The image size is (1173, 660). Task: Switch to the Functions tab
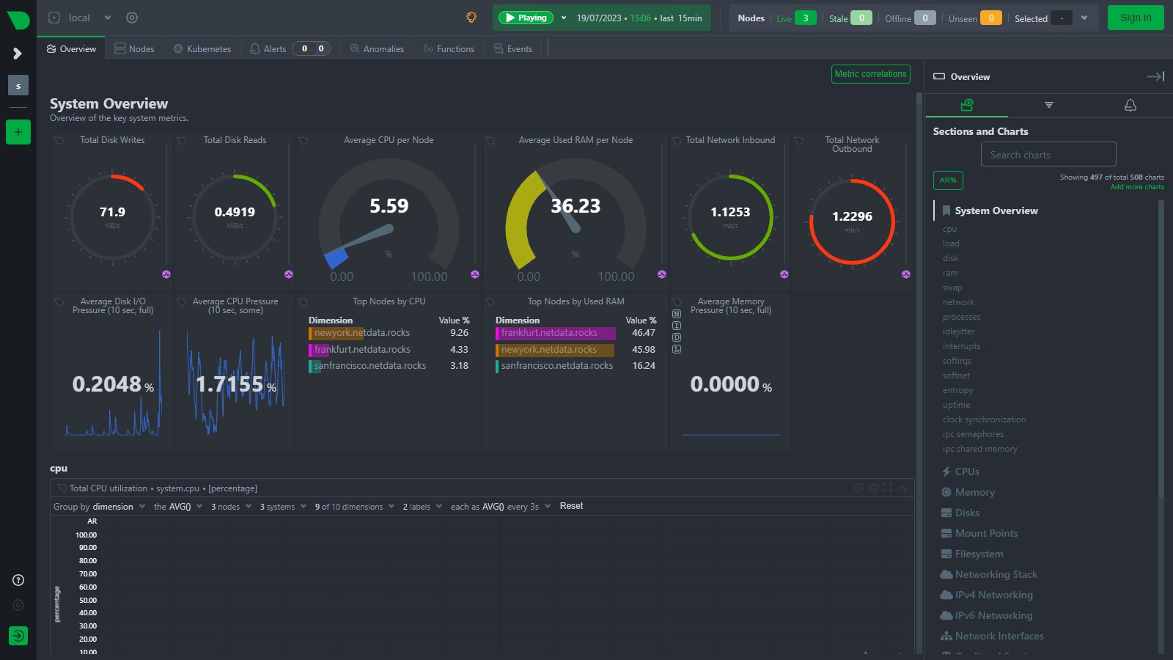coord(449,48)
